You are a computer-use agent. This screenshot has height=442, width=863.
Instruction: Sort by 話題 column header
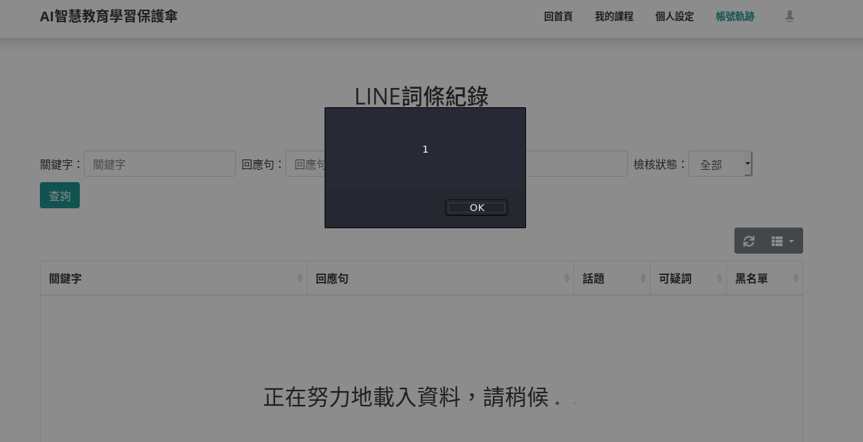(612, 278)
